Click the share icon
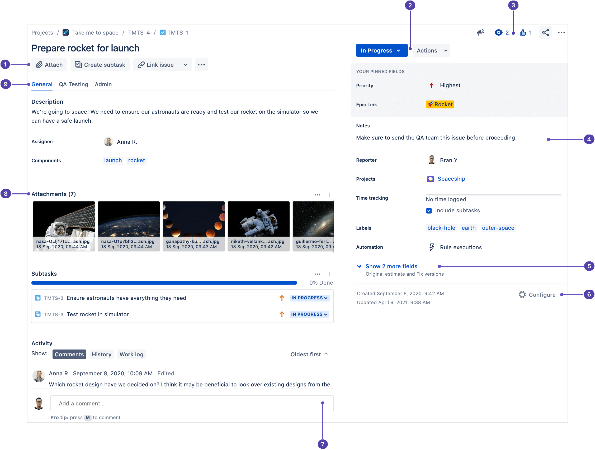Viewport: 595px width, 450px height. coord(545,33)
